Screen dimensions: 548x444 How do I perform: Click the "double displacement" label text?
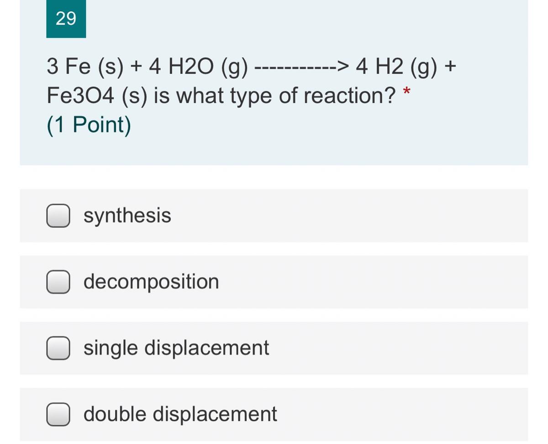click(180, 414)
